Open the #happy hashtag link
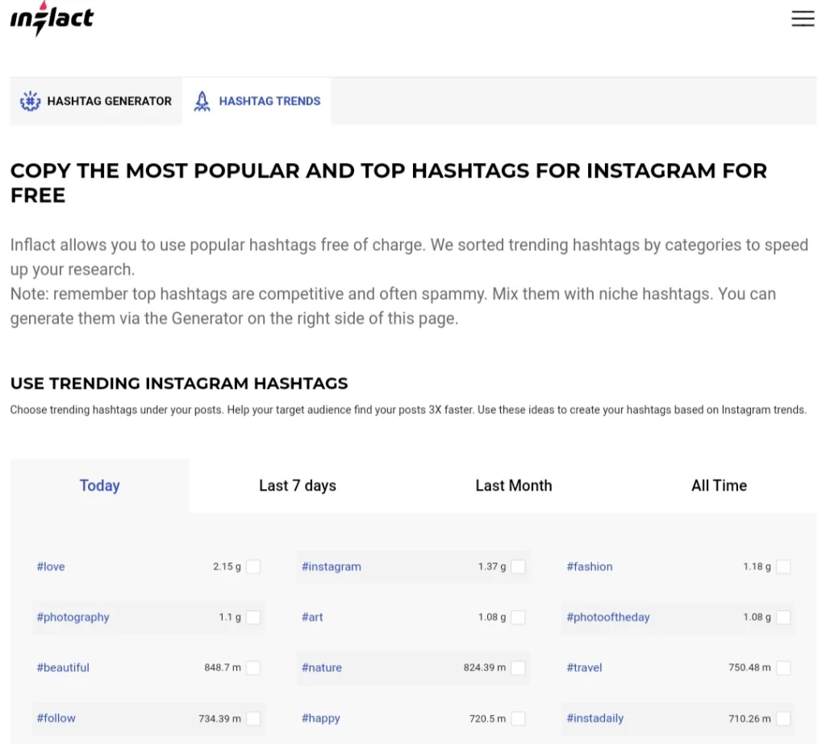 (x=321, y=718)
